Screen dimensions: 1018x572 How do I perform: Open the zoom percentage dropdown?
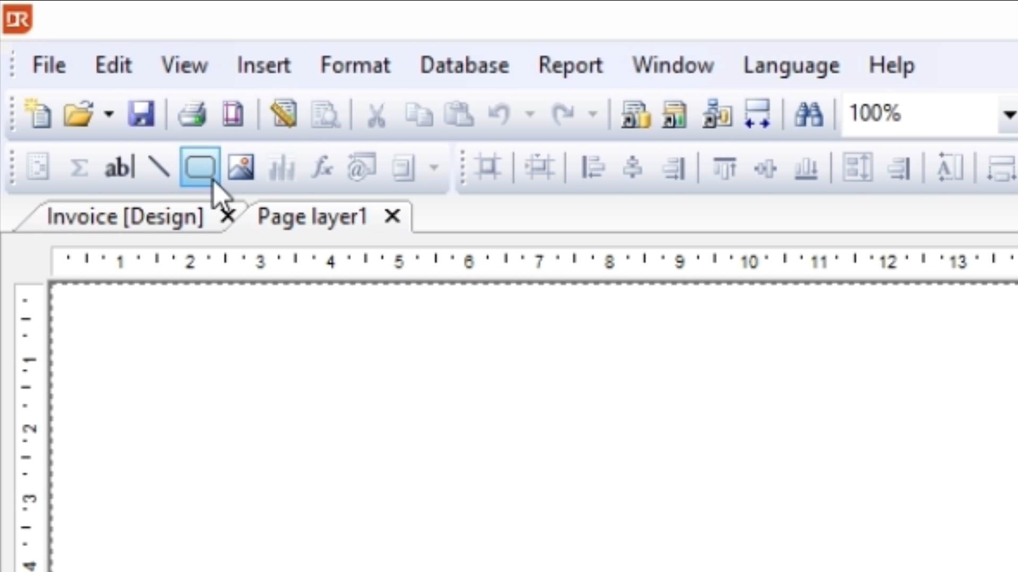click(x=1008, y=114)
